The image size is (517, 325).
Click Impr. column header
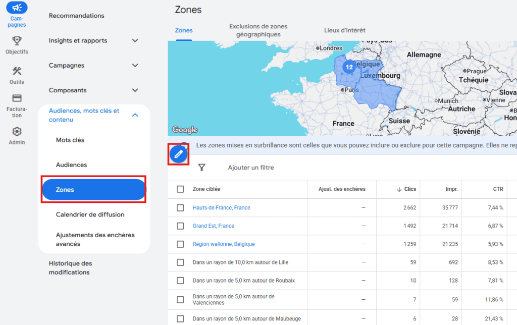[x=452, y=189]
